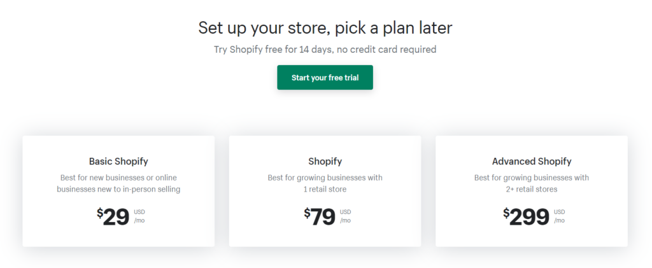The height and width of the screenshot is (268, 652).
Task: Click the dollar sign before 299
Action: pos(506,213)
